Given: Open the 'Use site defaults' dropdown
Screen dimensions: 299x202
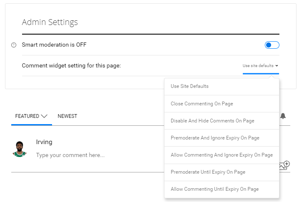Looking at the screenshot, I should (x=260, y=66).
